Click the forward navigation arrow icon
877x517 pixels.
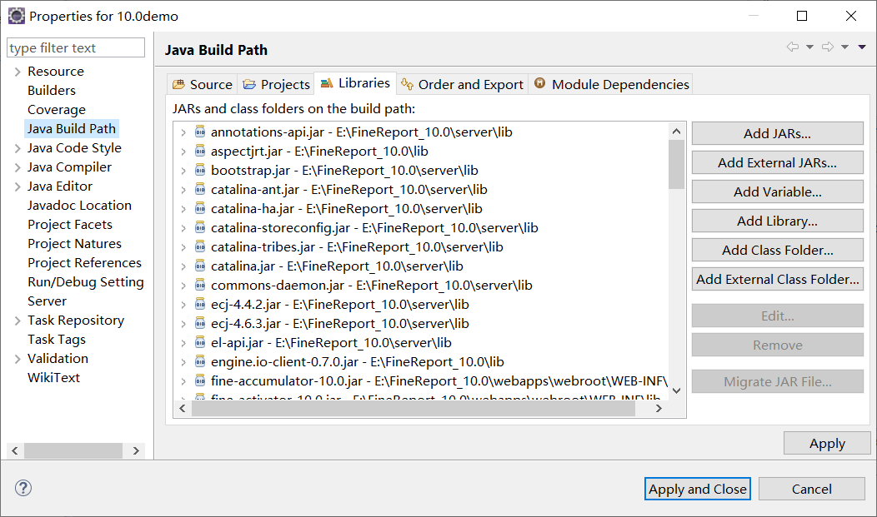[x=828, y=47]
